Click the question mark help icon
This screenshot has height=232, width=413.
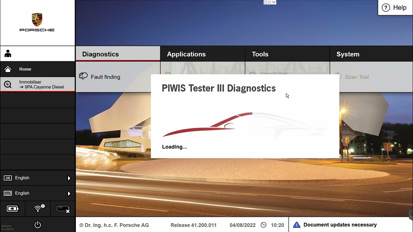coord(386,8)
